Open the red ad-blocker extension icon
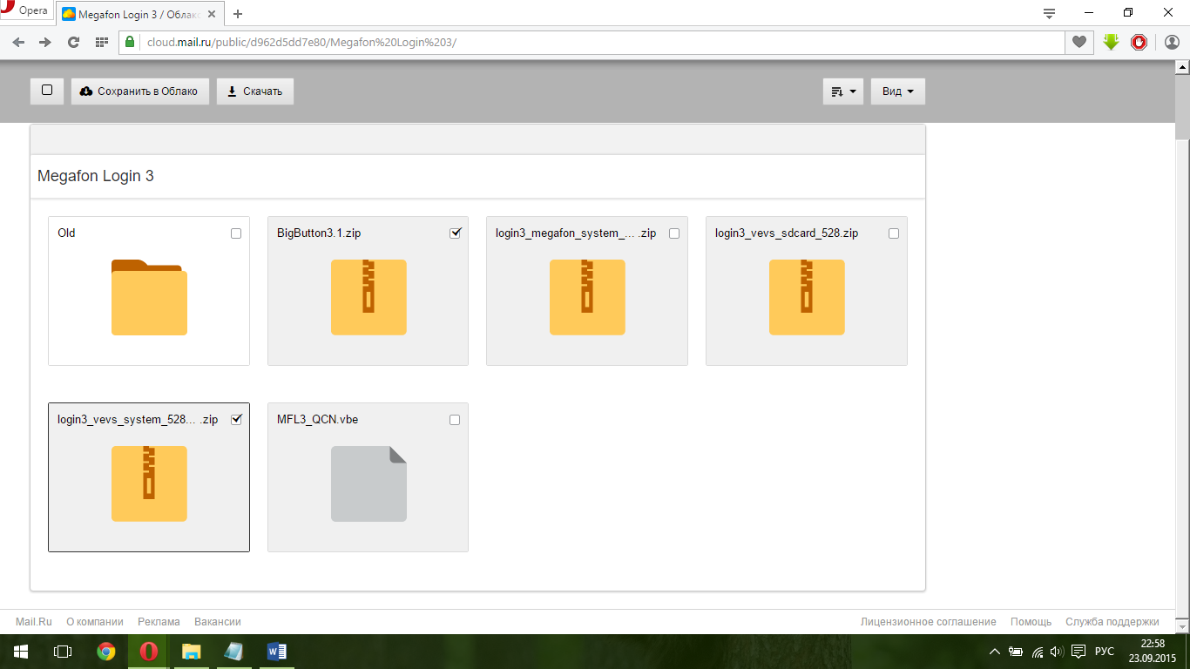The image size is (1190, 669). [x=1139, y=42]
